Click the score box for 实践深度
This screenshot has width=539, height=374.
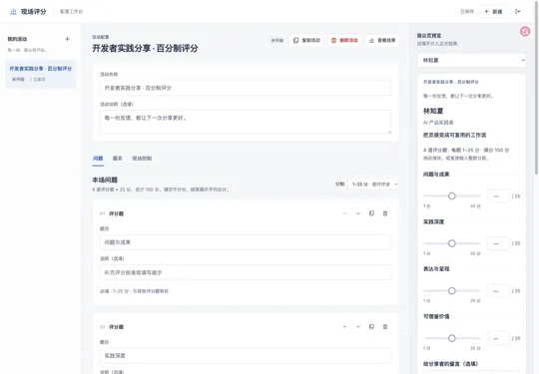[x=498, y=243]
